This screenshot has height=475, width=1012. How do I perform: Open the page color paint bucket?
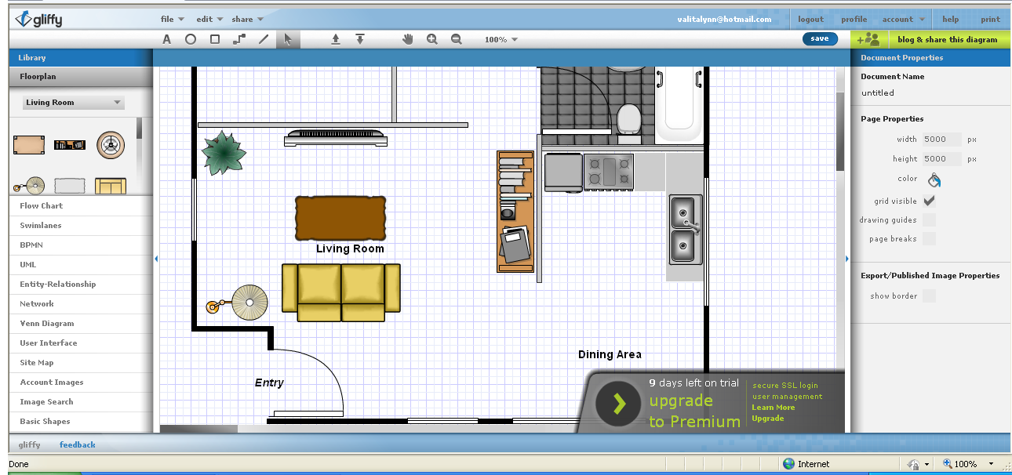coord(934,179)
